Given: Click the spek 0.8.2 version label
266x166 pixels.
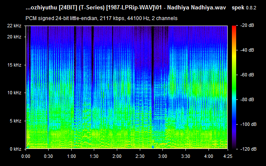Looking at the screenshot, I should [244, 8].
